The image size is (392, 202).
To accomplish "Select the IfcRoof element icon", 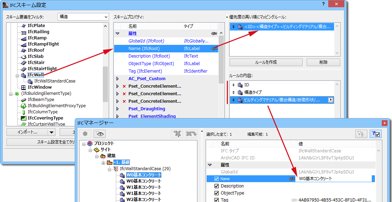I will click(x=24, y=50).
